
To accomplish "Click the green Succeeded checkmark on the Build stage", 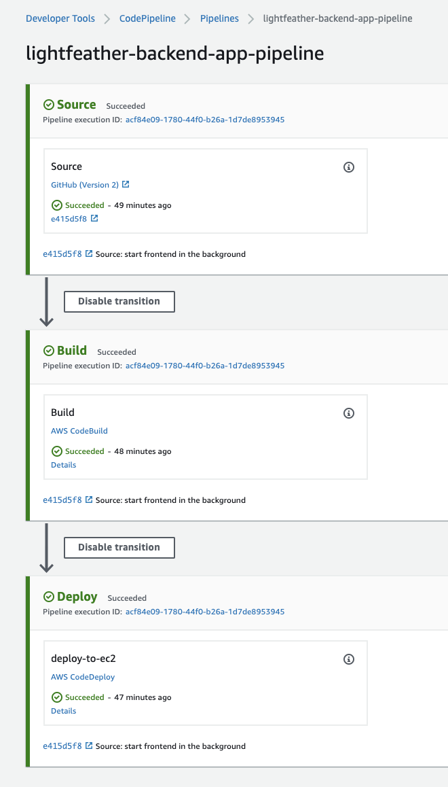I will (x=48, y=351).
